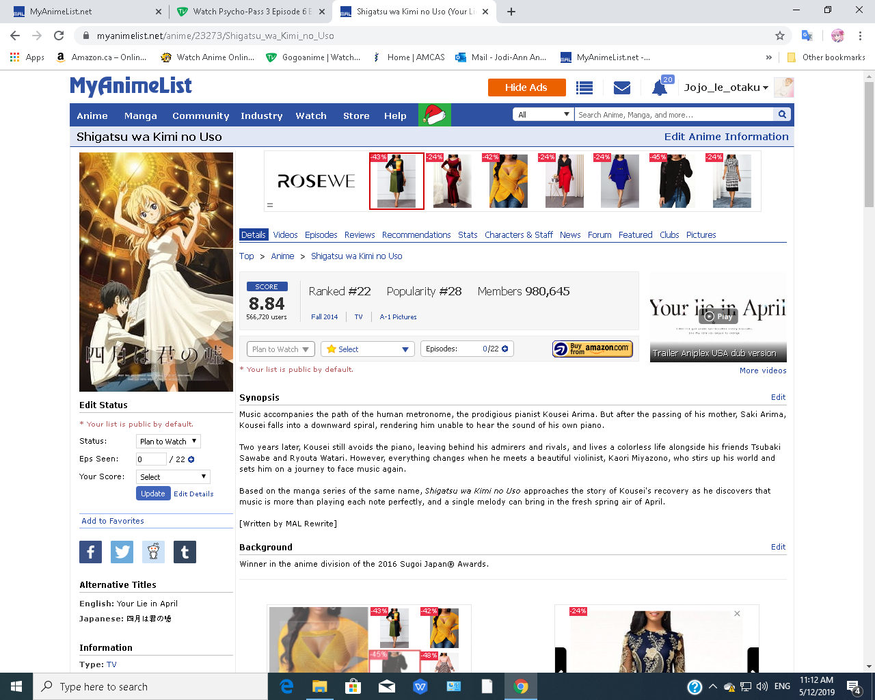The height and width of the screenshot is (700, 875).
Task: Open Microsoft Edge from taskbar
Action: tap(286, 686)
